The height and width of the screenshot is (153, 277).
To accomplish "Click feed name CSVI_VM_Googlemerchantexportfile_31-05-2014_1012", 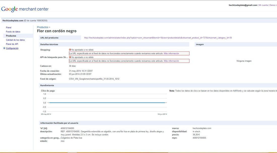I will [94, 79].
